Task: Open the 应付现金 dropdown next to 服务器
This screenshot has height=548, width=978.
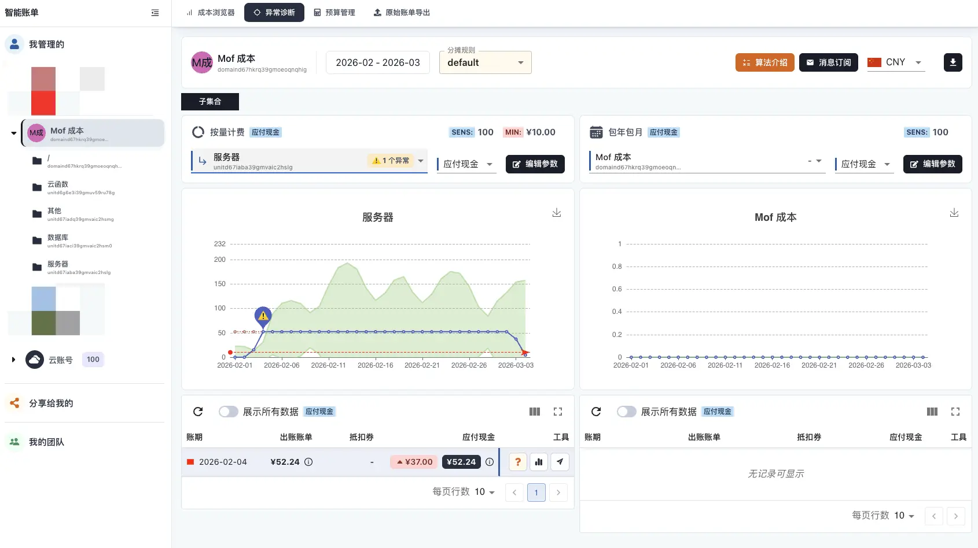Action: click(x=466, y=164)
